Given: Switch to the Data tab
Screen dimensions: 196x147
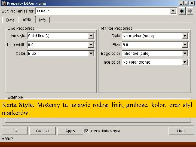Looking at the screenshot, I should [10, 20].
